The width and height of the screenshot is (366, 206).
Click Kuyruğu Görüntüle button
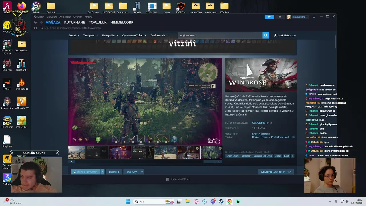click(276, 172)
